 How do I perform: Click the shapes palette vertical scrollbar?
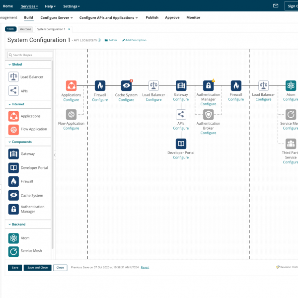[x=53, y=154]
